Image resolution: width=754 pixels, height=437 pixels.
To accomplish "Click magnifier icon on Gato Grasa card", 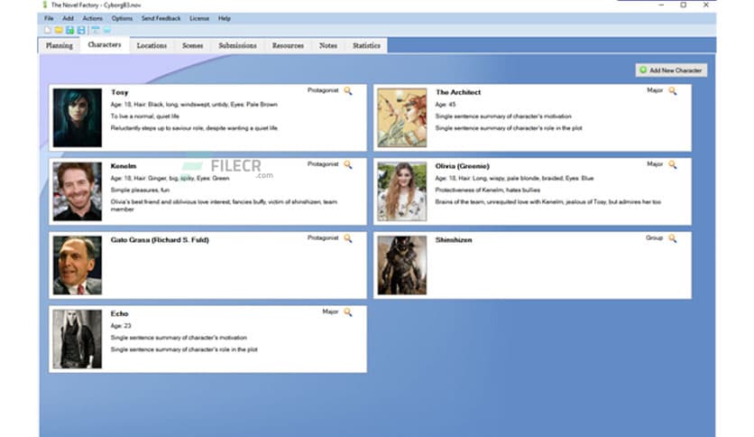I will coord(348,238).
